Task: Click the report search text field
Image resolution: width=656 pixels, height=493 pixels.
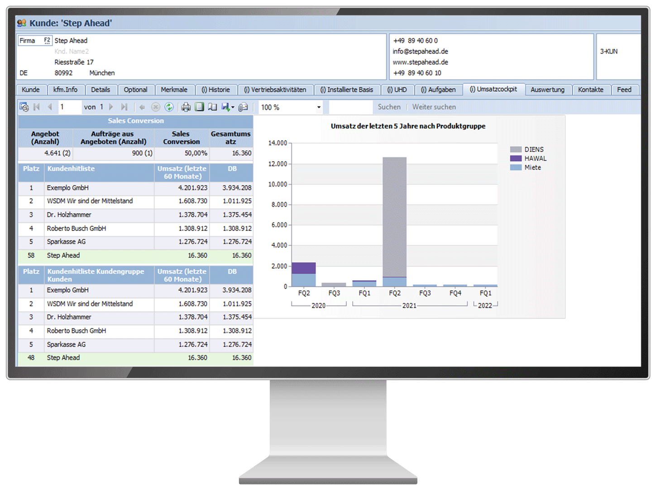Action: (x=350, y=107)
